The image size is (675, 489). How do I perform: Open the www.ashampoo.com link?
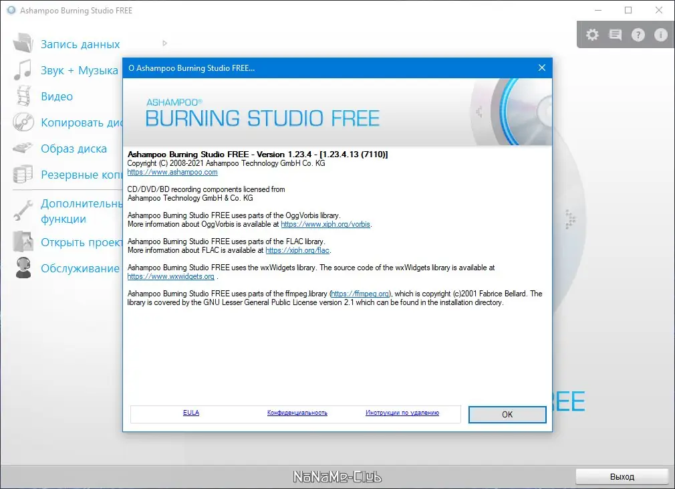tap(172, 172)
